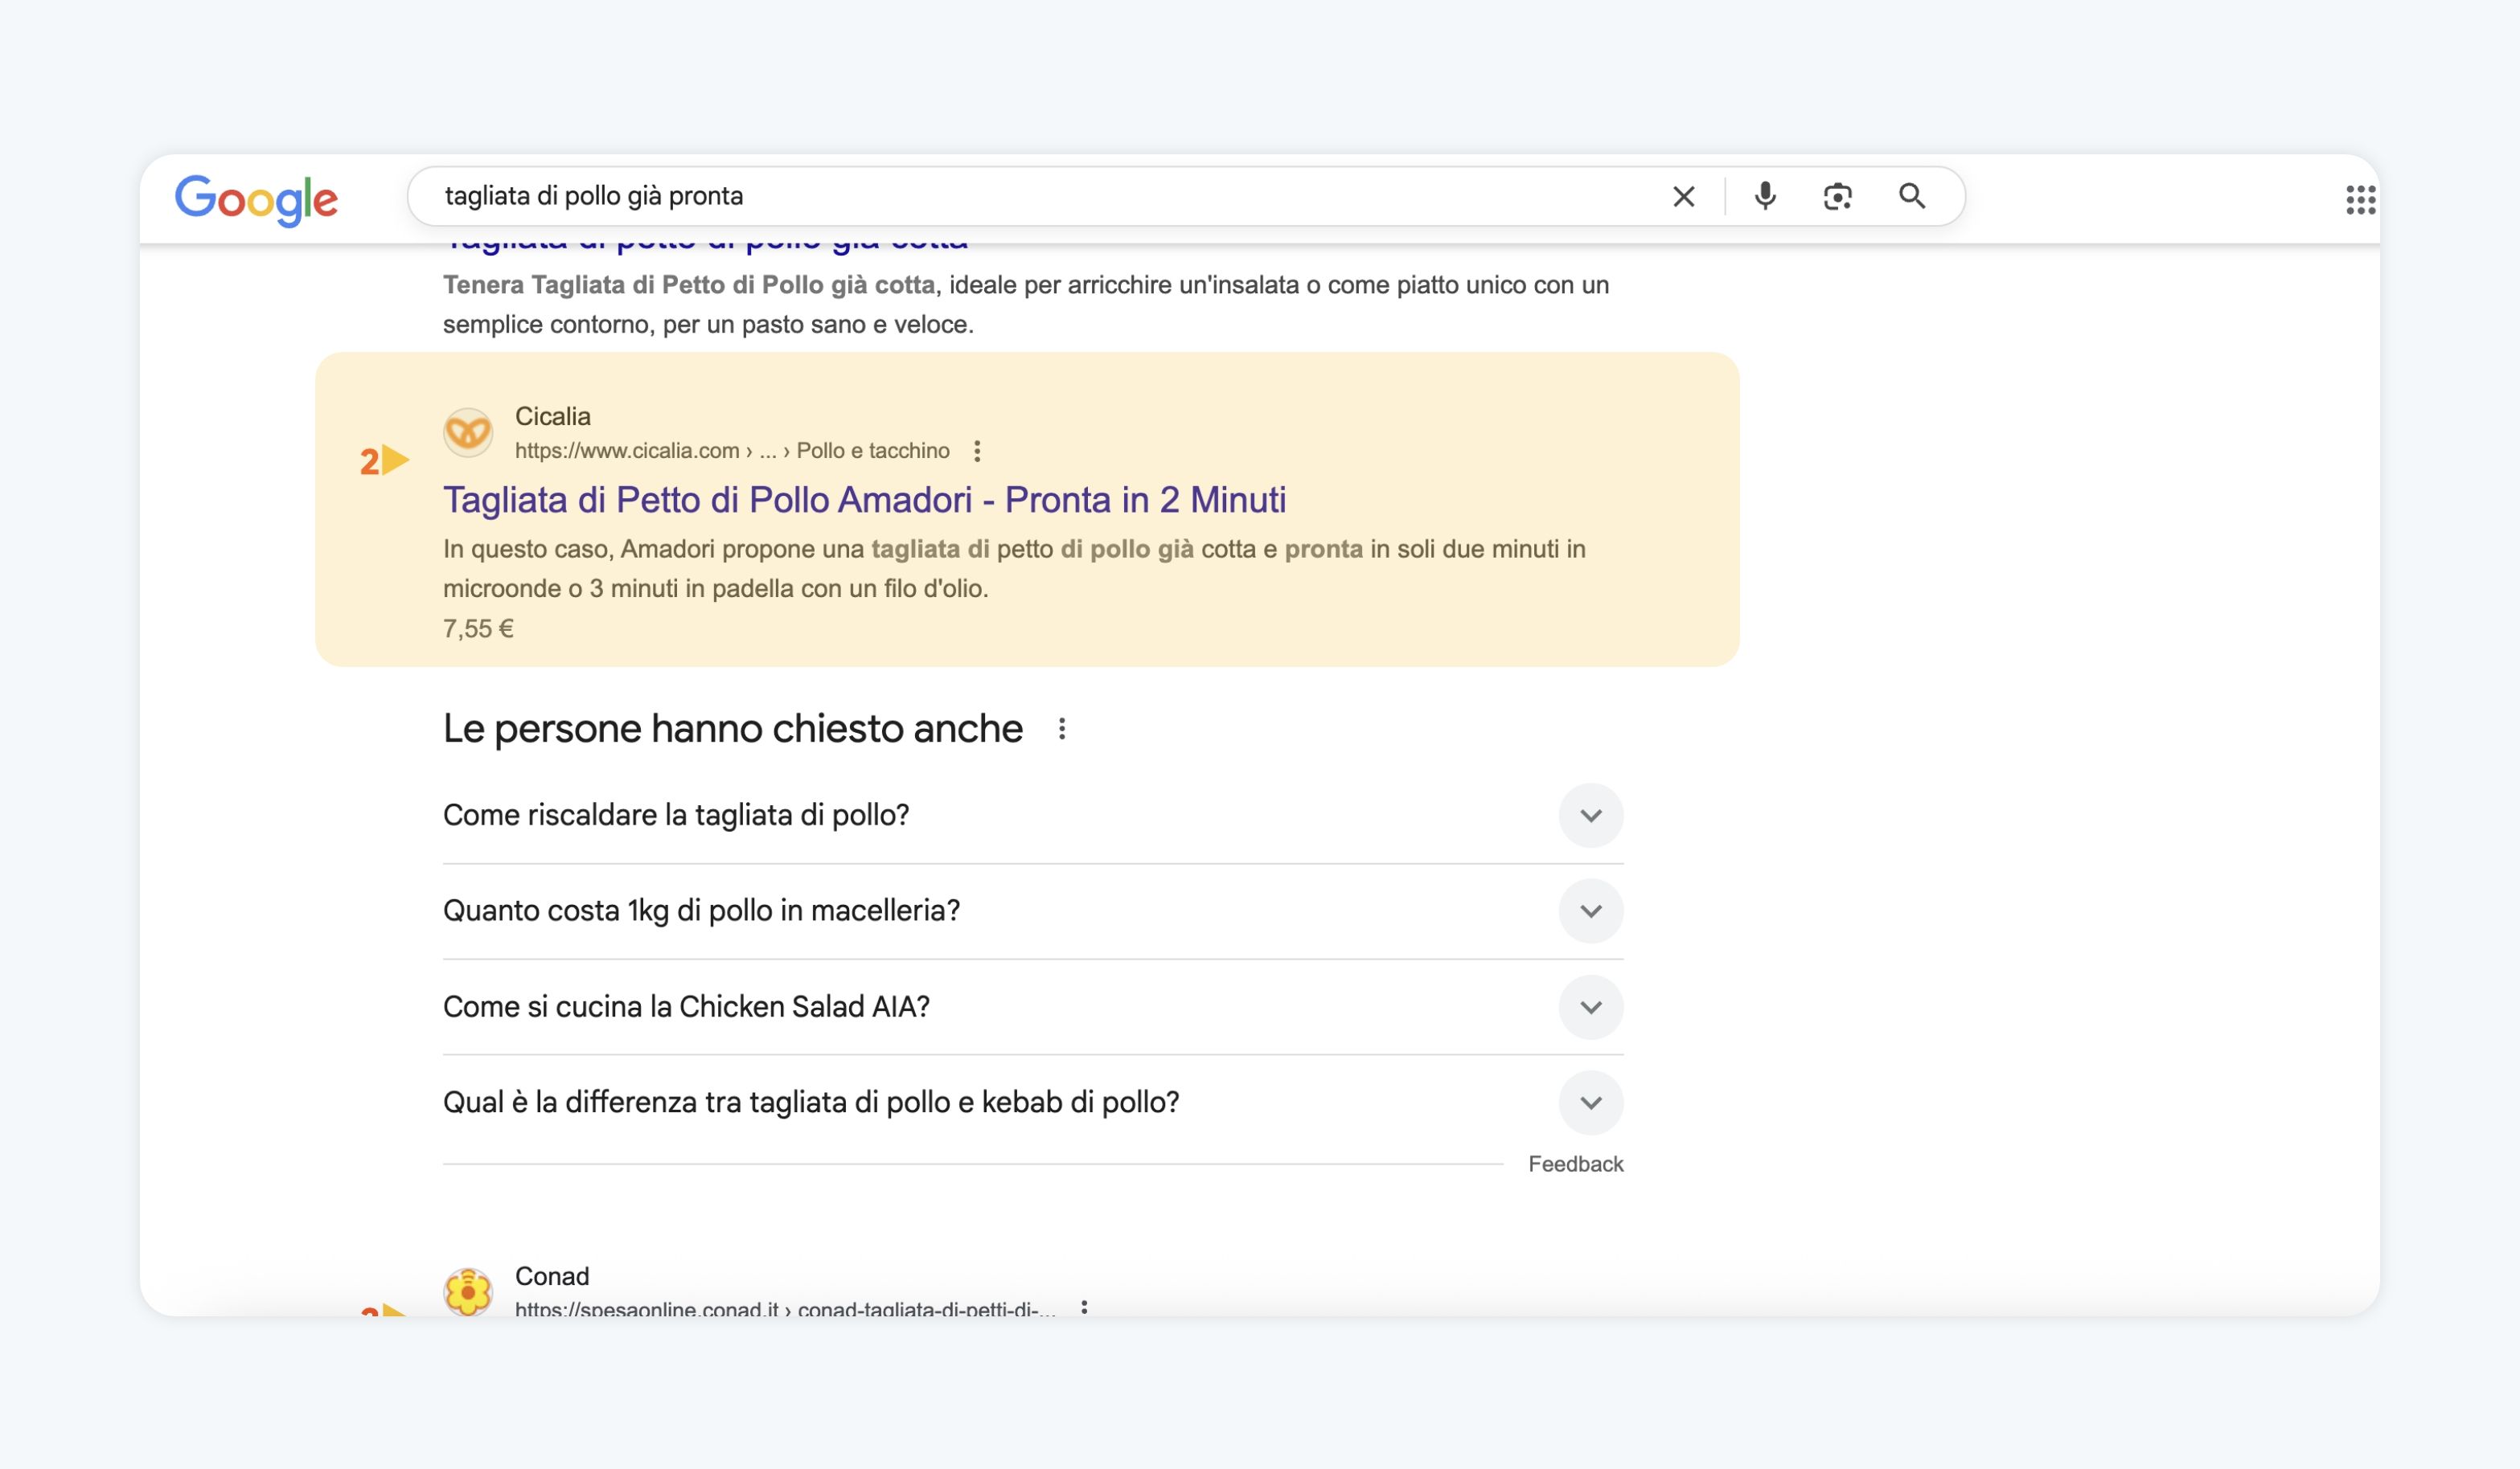This screenshot has height=1469, width=2520.
Task: Expand 'Come si cucina la Chicken Salad AIA?'
Action: pos(1033,1007)
